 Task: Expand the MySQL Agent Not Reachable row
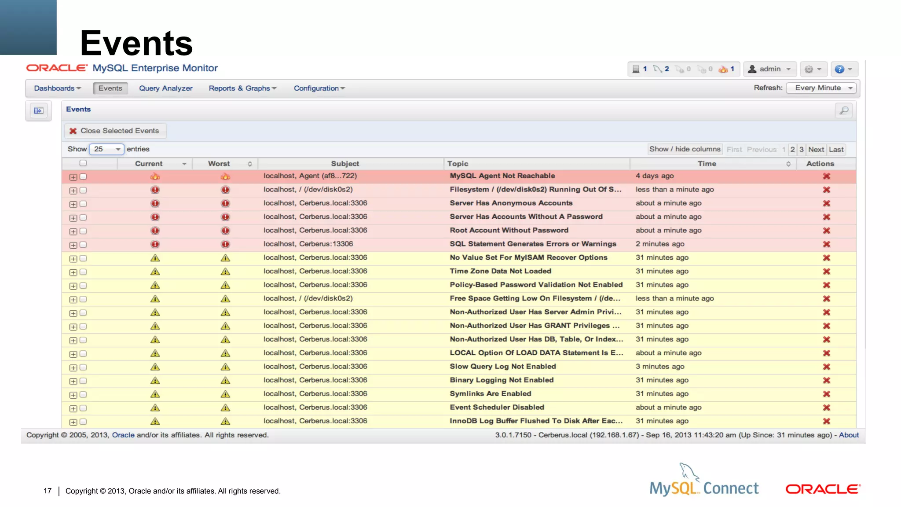tap(73, 177)
